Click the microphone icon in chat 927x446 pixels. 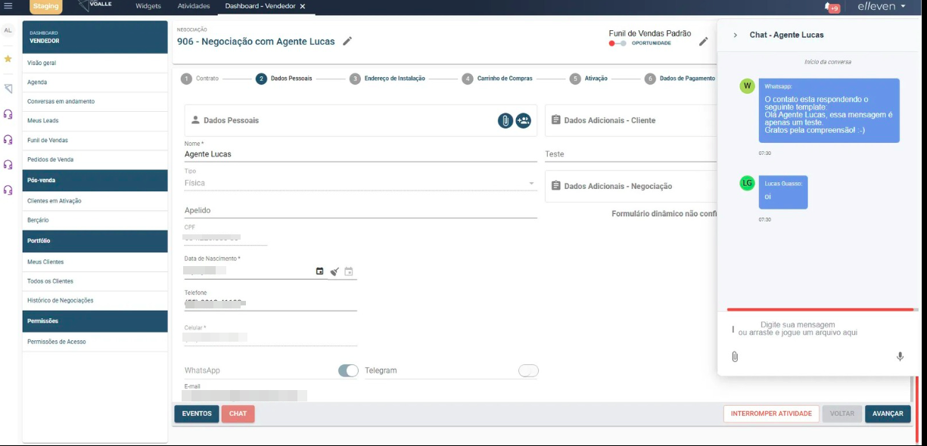pos(900,357)
